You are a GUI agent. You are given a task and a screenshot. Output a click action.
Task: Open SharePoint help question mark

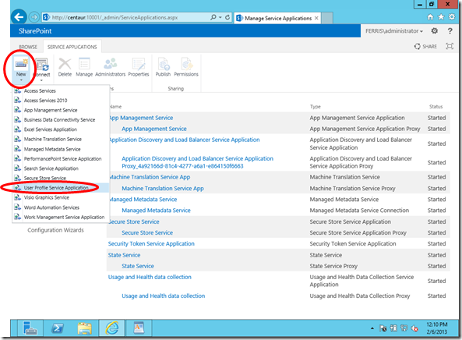click(450, 30)
